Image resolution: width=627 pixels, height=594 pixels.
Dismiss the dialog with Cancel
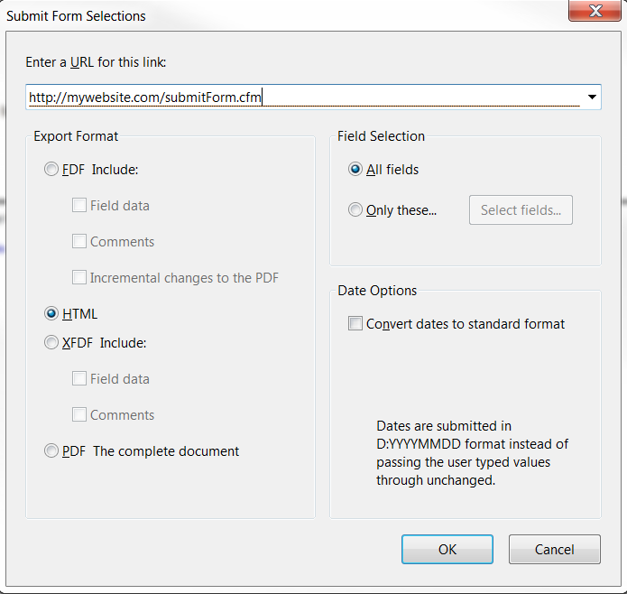click(554, 549)
